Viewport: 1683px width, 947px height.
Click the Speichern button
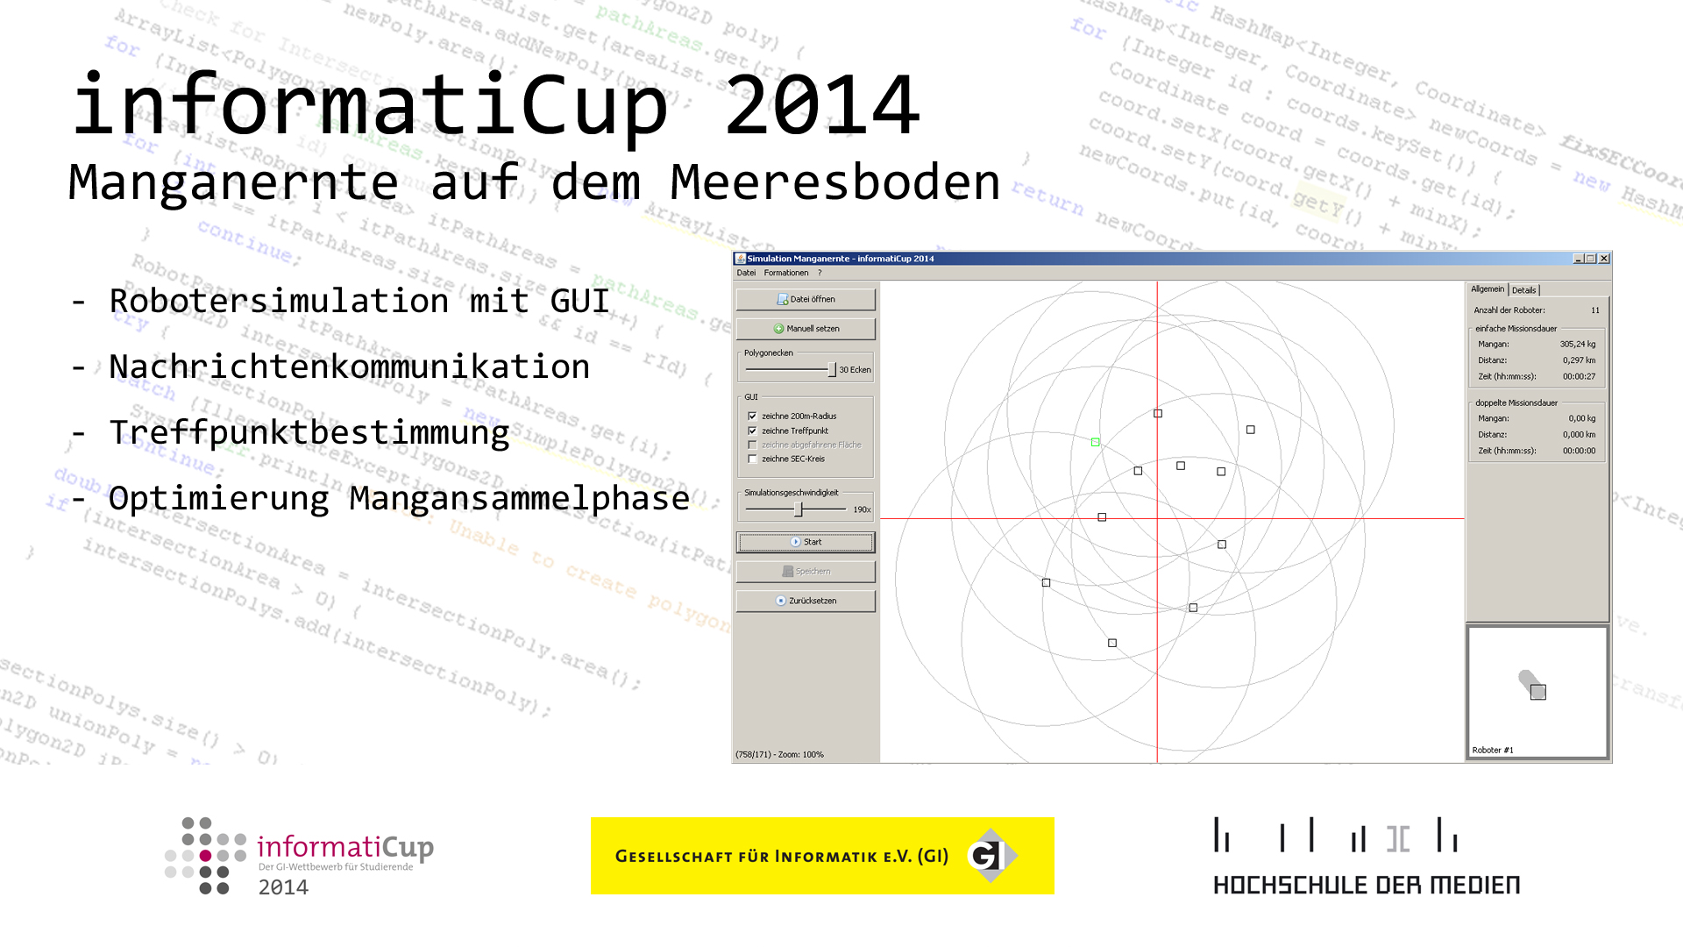tap(806, 572)
